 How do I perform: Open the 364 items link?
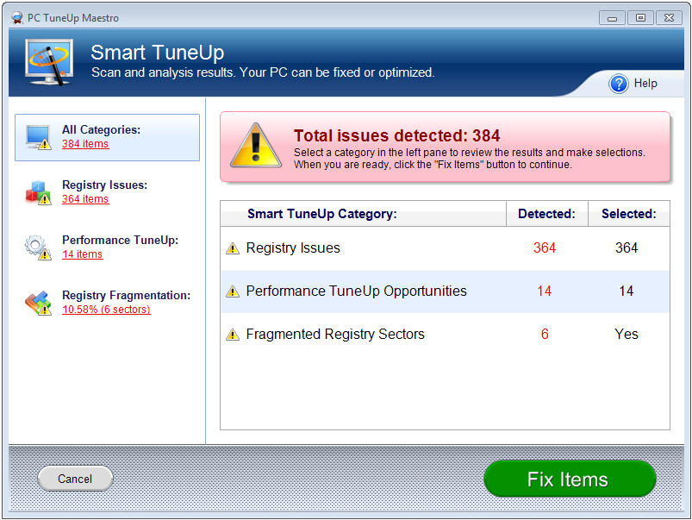[85, 199]
